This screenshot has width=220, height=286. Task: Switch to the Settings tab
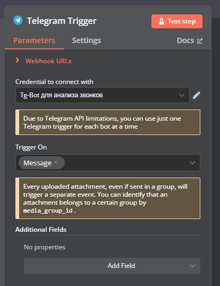87,40
